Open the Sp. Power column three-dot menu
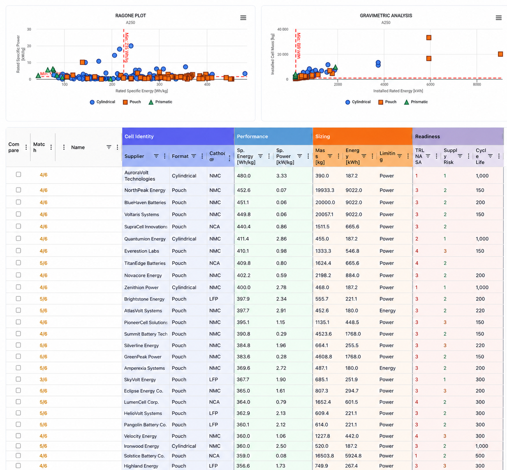Image resolution: width=507 pixels, height=470 pixels. (308, 156)
